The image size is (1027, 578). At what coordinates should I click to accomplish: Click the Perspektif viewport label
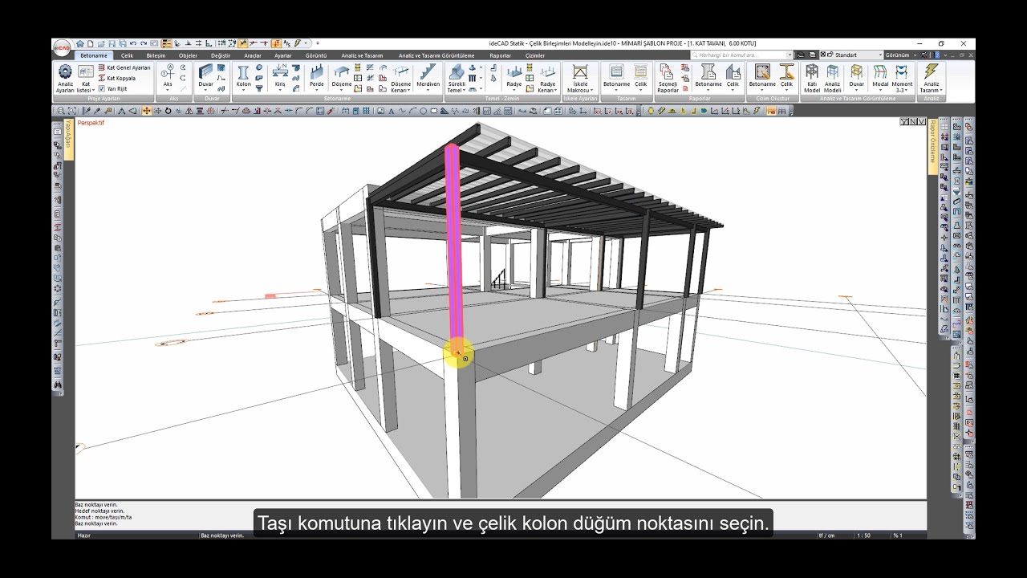pos(91,123)
